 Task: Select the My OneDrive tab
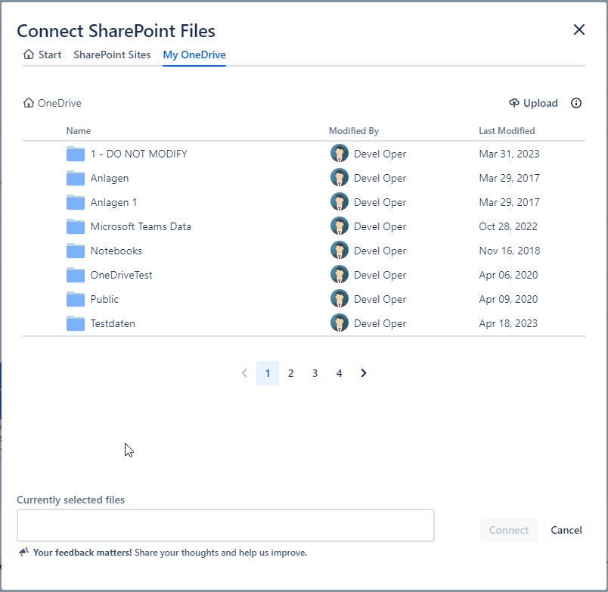[x=194, y=55]
